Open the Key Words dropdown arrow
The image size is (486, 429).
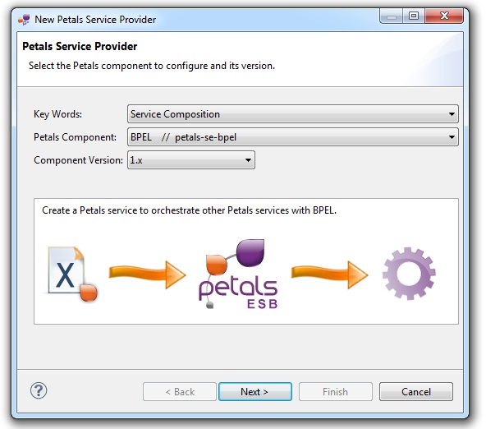(x=452, y=114)
